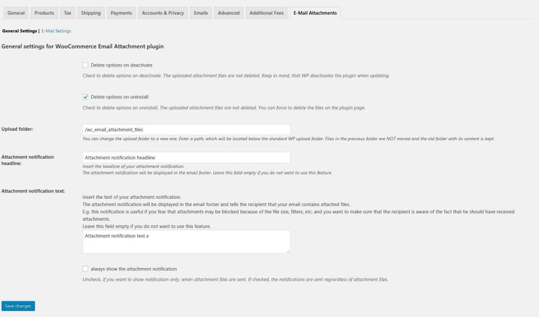
Task: Switch to the Products tab
Action: tap(44, 13)
